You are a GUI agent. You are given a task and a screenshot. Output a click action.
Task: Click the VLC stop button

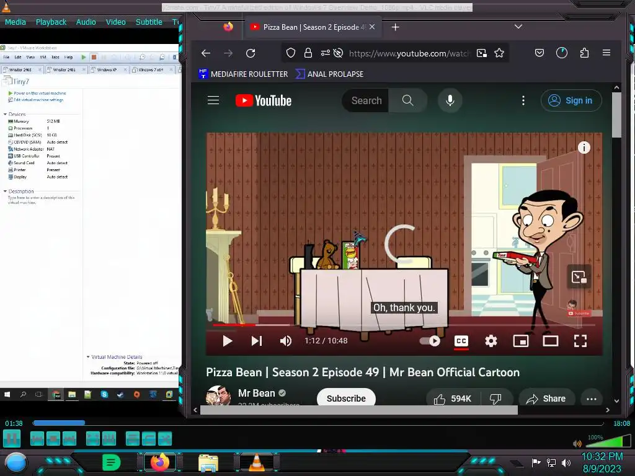[53, 439]
